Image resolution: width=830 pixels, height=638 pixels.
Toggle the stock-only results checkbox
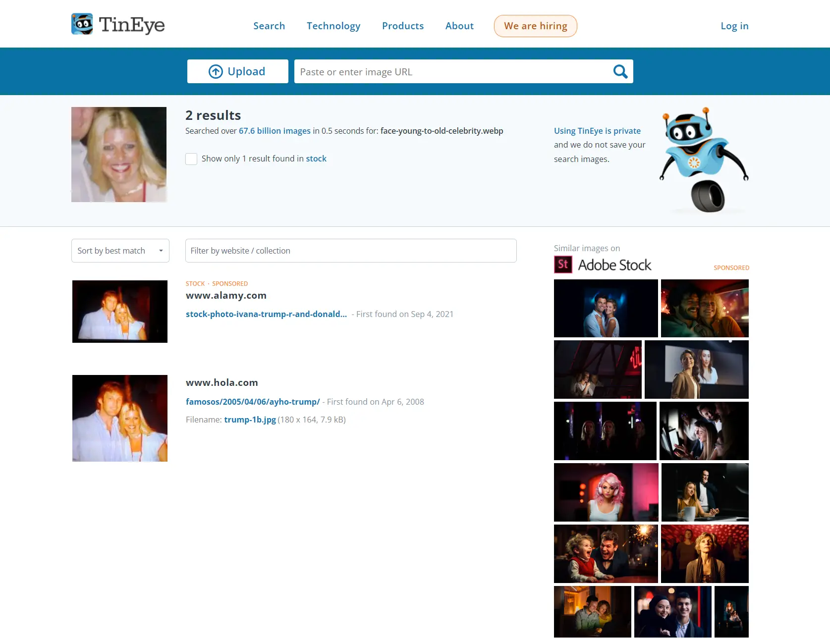[191, 159]
